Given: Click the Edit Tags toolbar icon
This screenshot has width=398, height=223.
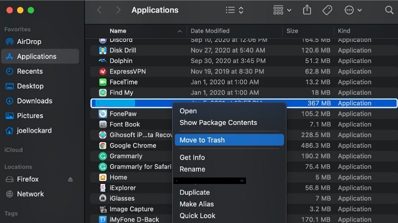Looking at the screenshot, I should pos(327,10).
